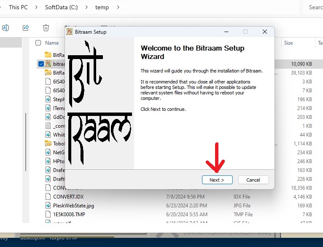Expand chevron after temp breadcrumb

(x=118, y=7)
